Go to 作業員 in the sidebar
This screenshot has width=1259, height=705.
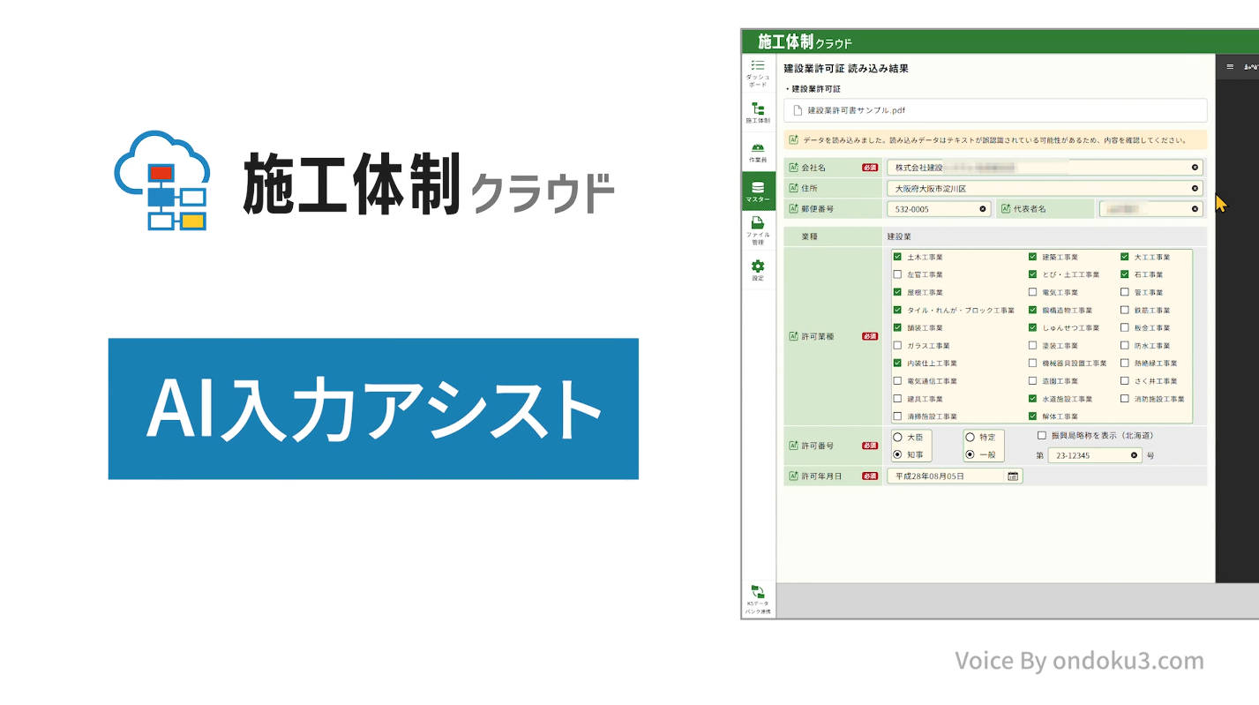coord(758,152)
